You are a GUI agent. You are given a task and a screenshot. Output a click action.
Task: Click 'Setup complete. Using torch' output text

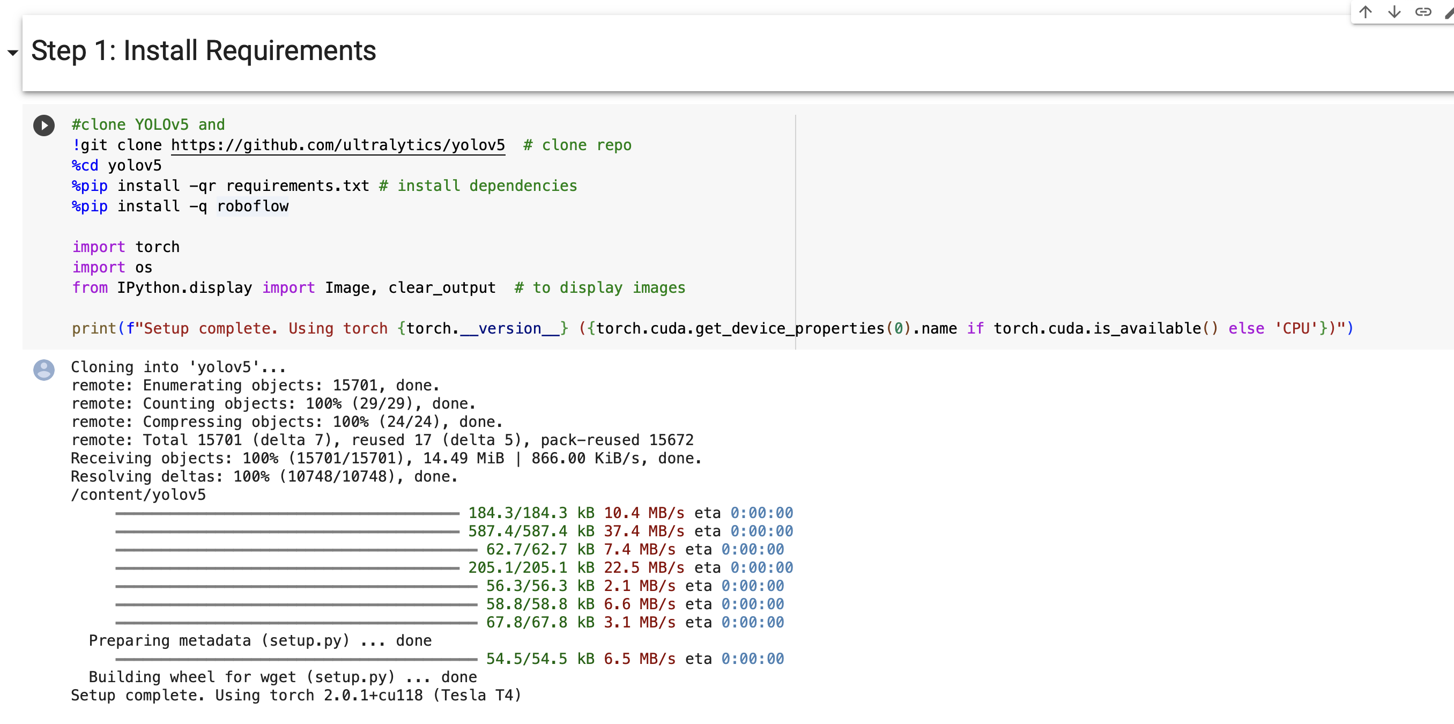pyautogui.click(x=295, y=695)
